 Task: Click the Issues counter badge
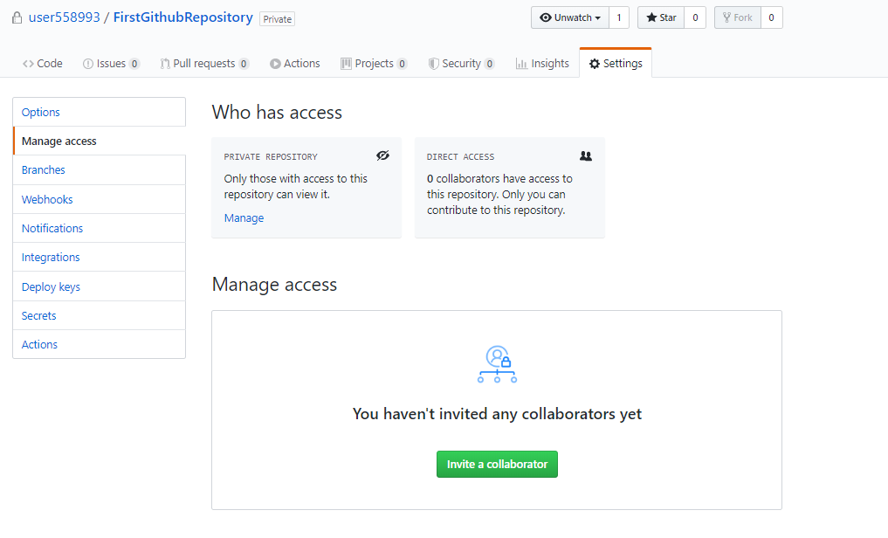(134, 64)
